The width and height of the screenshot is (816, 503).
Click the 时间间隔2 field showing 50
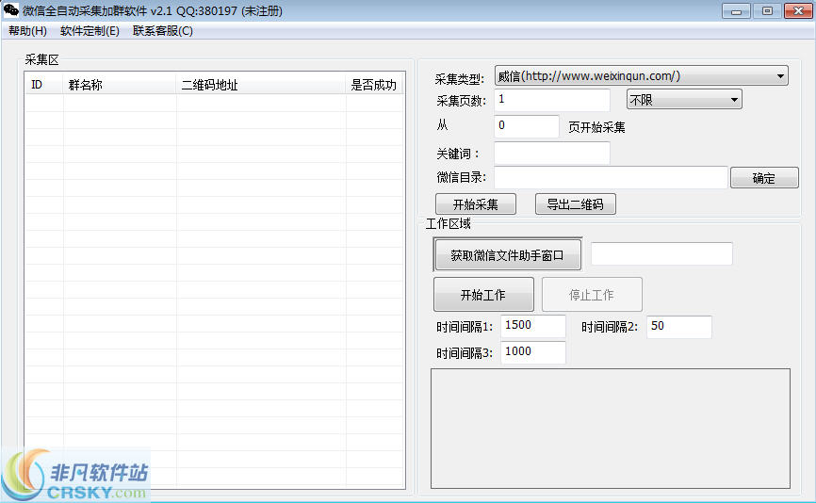(678, 327)
